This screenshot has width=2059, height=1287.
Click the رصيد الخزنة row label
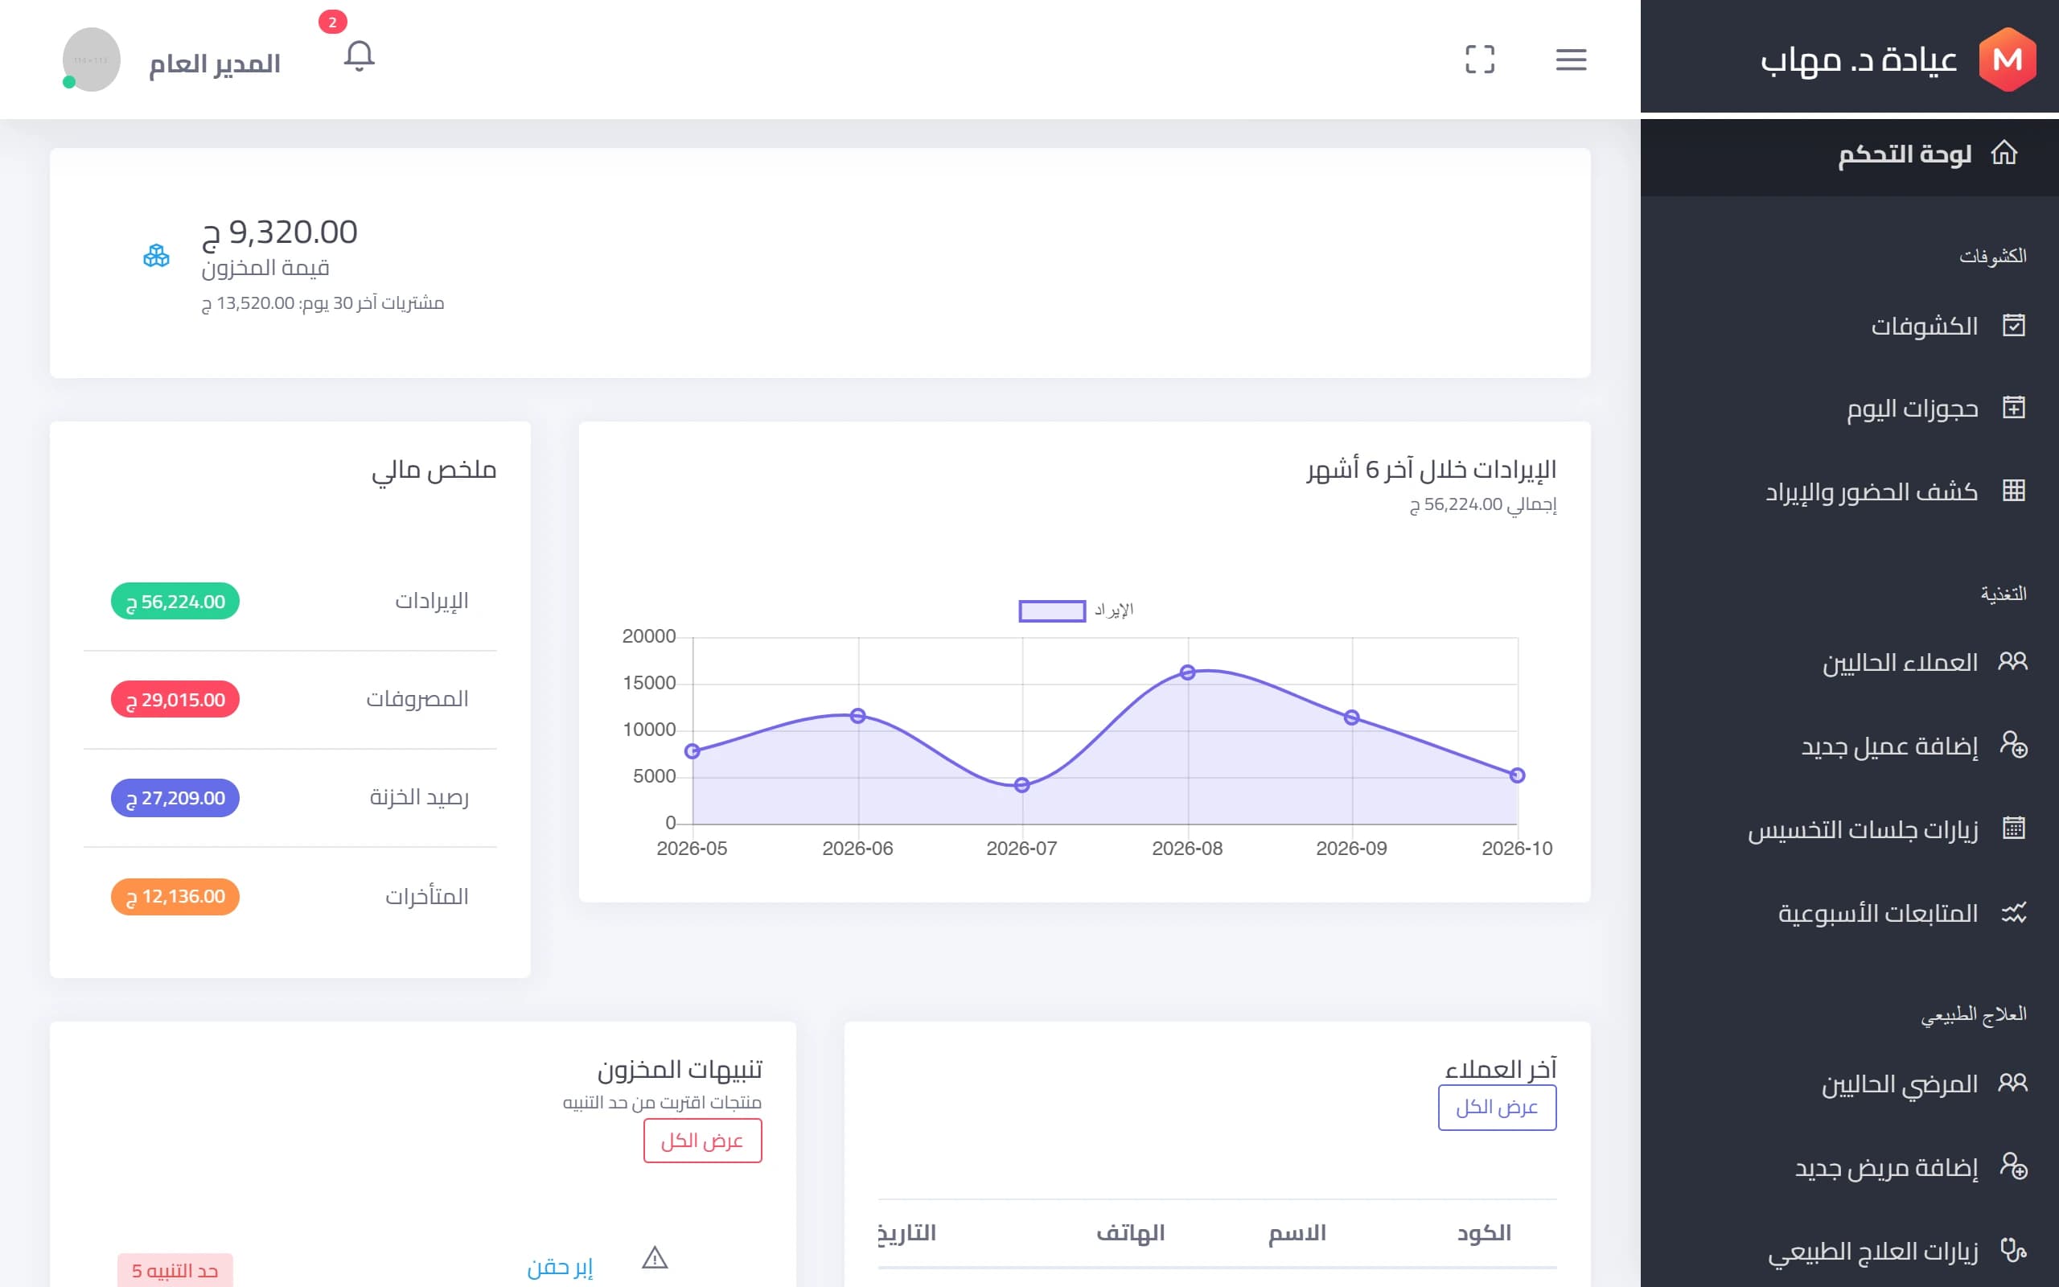tap(418, 798)
